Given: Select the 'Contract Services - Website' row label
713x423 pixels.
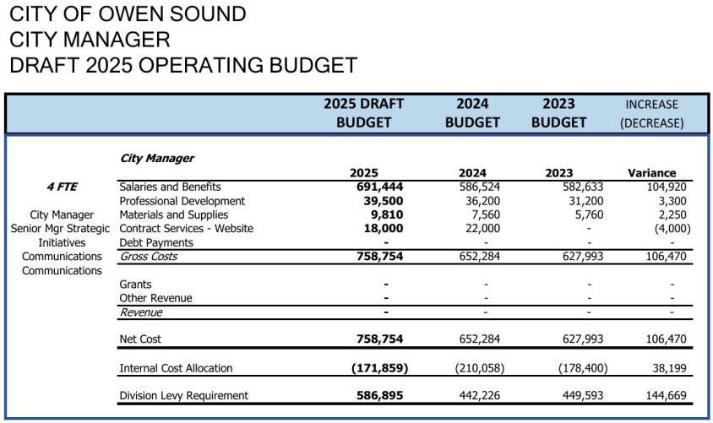Looking at the screenshot, I should pyautogui.click(x=186, y=229).
